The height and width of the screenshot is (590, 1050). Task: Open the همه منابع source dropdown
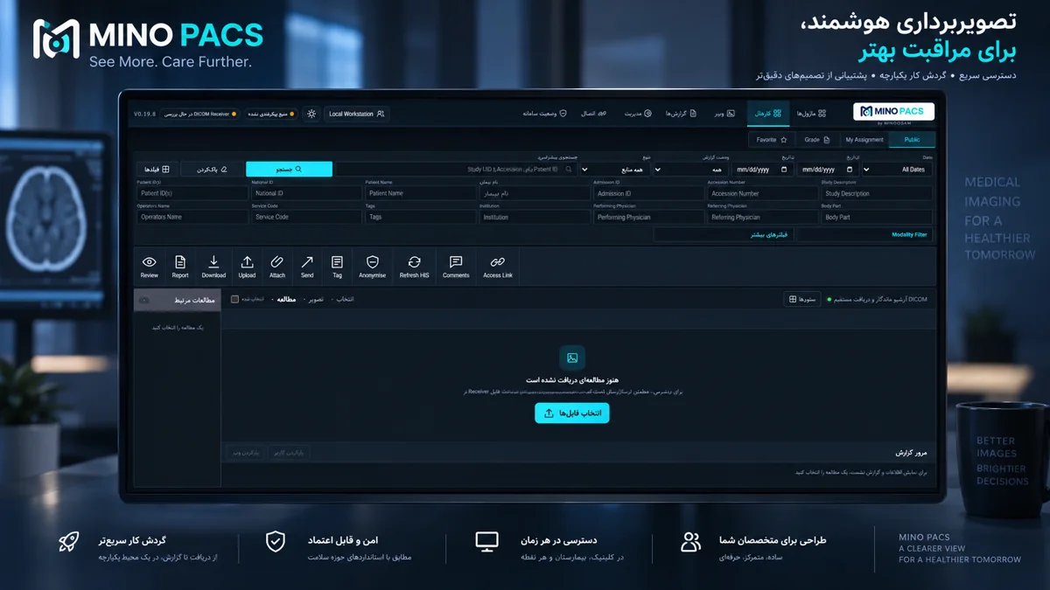pos(616,170)
